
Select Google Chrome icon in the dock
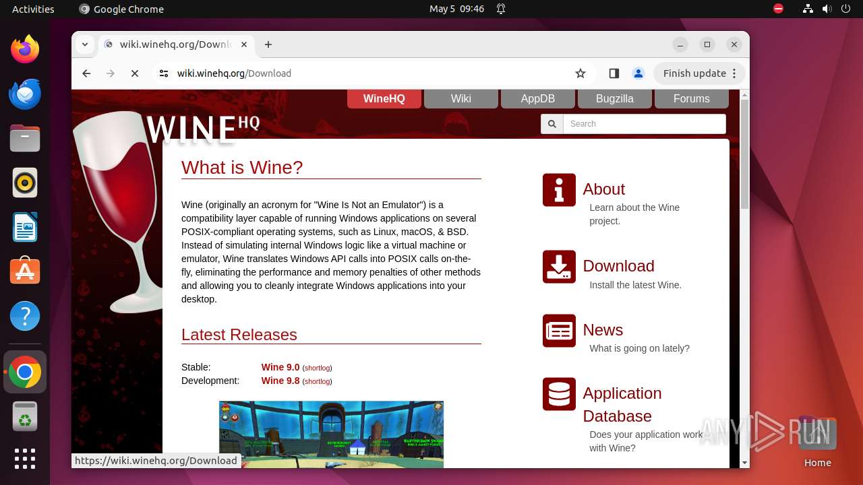click(25, 372)
